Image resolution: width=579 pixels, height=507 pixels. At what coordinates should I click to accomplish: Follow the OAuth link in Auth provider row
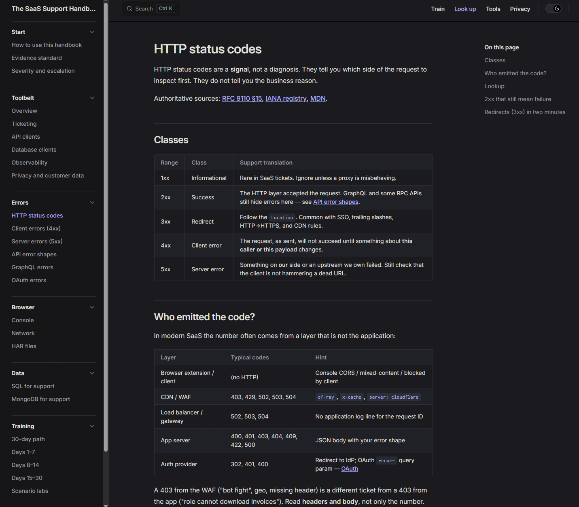pyautogui.click(x=350, y=469)
